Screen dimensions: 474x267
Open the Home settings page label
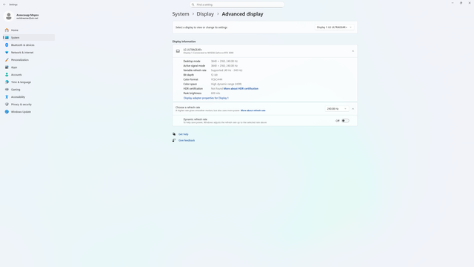(15, 30)
